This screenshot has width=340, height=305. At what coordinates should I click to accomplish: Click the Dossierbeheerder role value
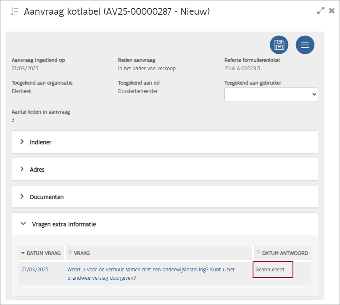(138, 91)
